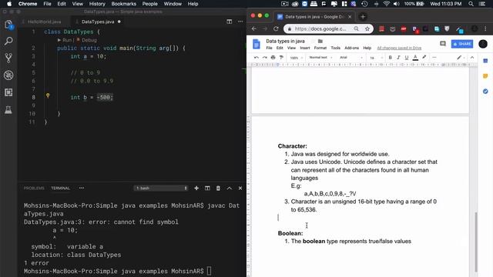
Task: Click the Share button in Docs
Action: pyautogui.click(x=462, y=44)
